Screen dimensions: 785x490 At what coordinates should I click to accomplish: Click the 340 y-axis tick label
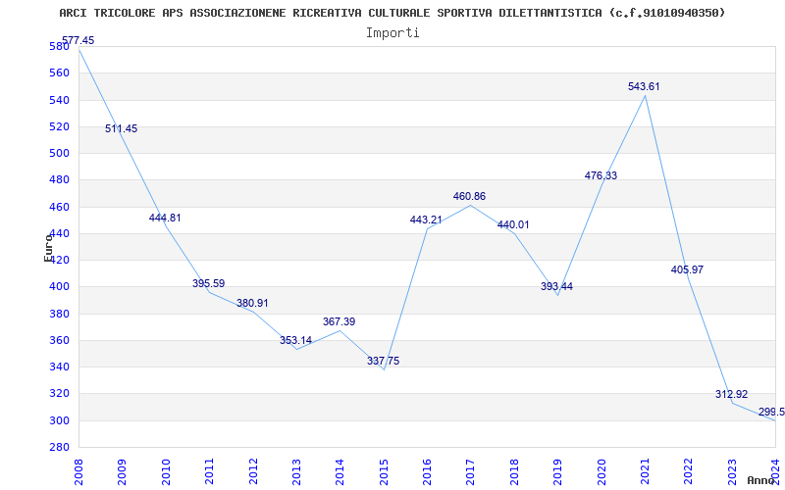pos(59,367)
